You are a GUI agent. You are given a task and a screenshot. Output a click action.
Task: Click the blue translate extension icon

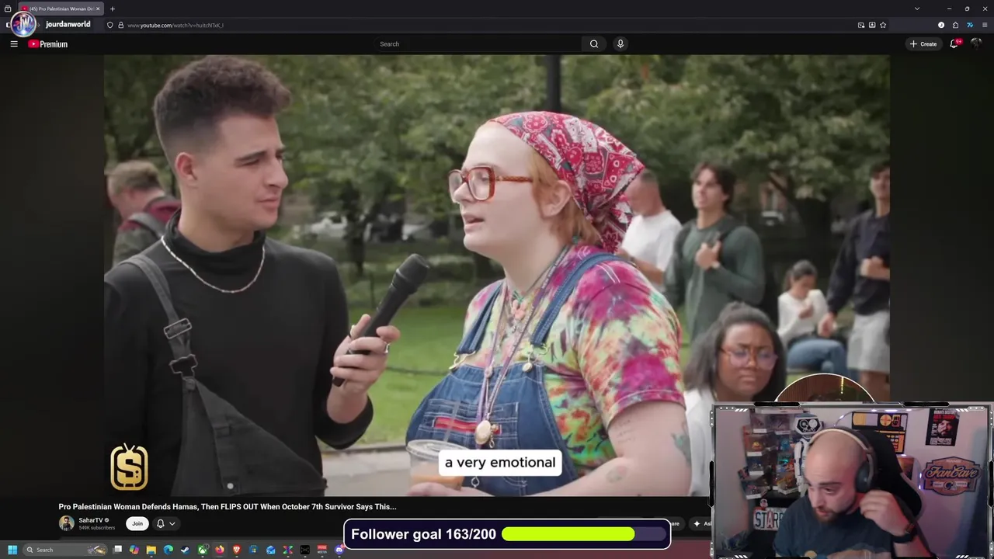970,25
